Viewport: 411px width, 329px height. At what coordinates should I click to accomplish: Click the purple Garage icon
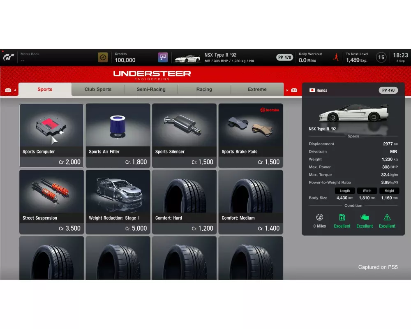tap(163, 58)
